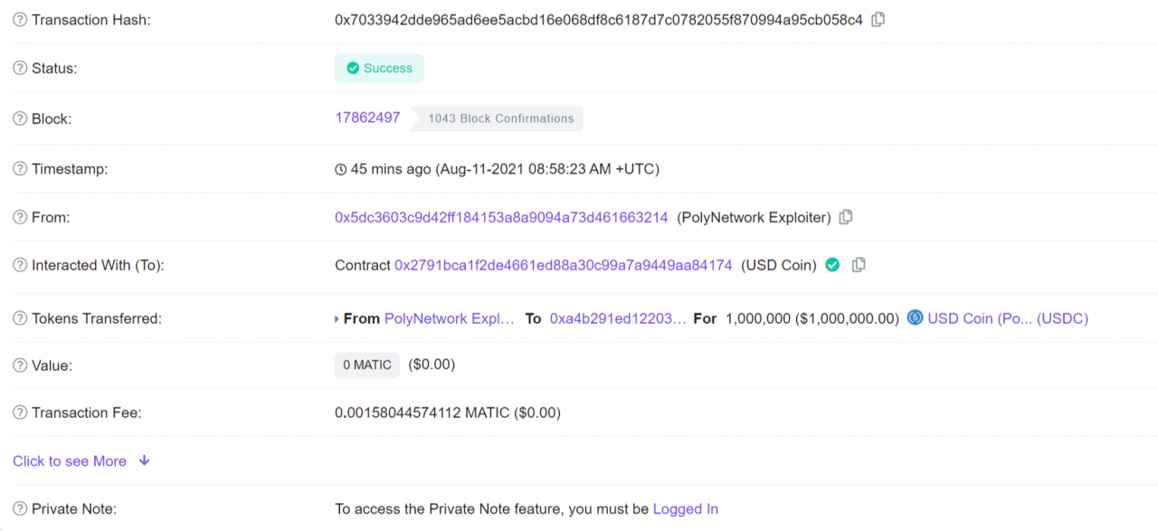Image resolution: width=1158 pixels, height=531 pixels.
Task: Click help icon next to Timestamp
Action: (x=20, y=169)
